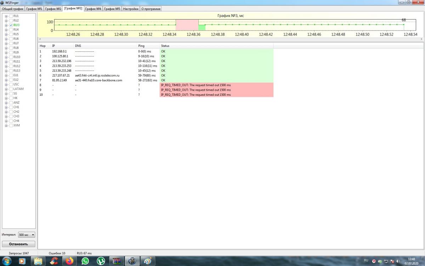Select the WSPinger tank icon in the taskbar
The width and height of the screenshot is (425, 266).
(x=132, y=261)
